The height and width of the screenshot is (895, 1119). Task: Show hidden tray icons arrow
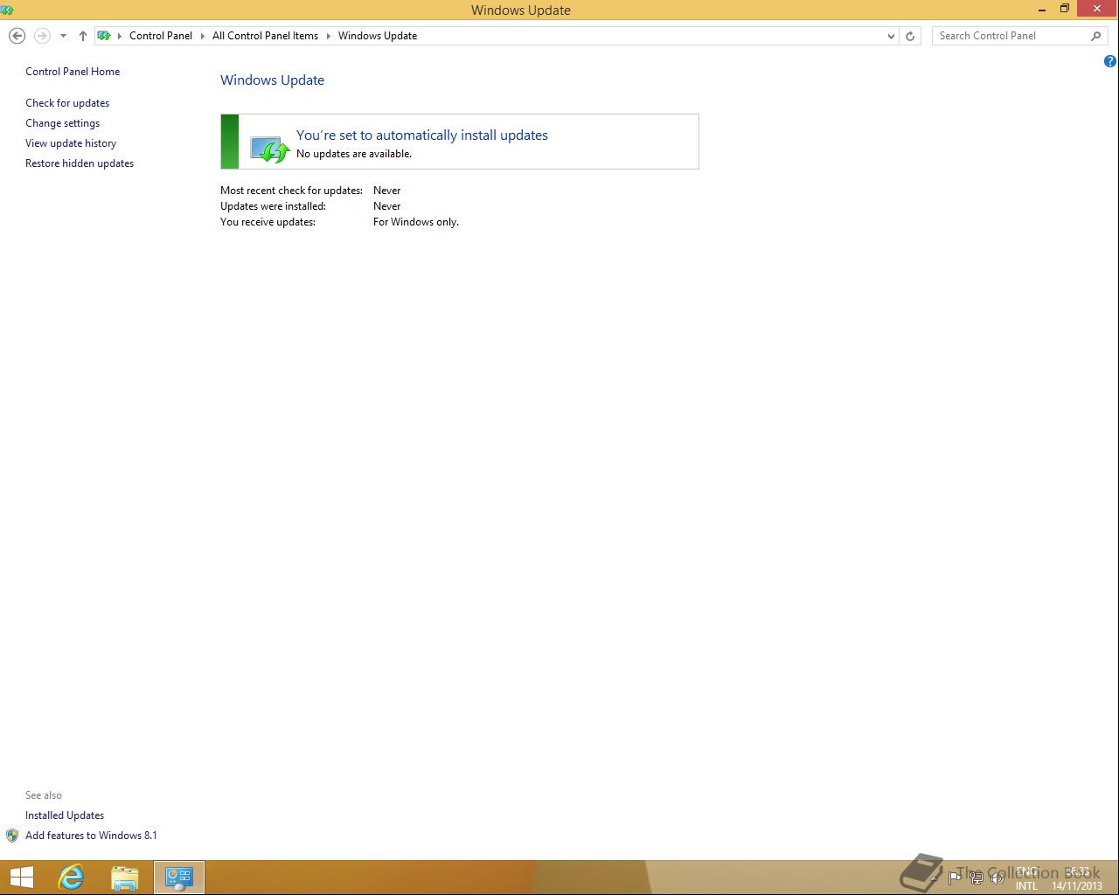pyautogui.click(x=934, y=878)
